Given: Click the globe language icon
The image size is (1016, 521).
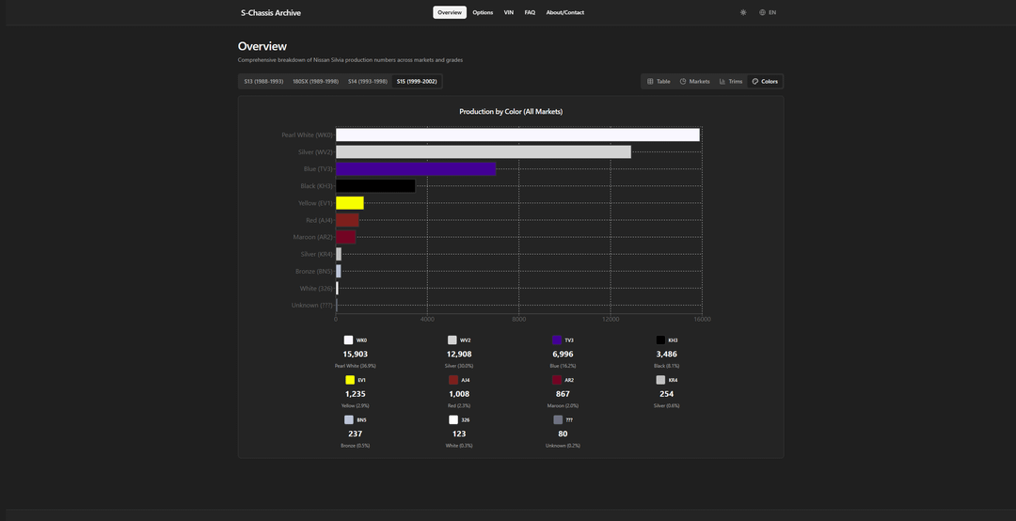Looking at the screenshot, I should (763, 12).
